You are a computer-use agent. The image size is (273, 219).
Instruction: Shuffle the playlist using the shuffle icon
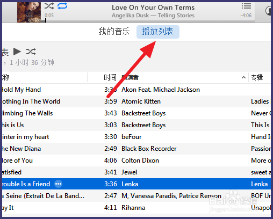coord(31,52)
